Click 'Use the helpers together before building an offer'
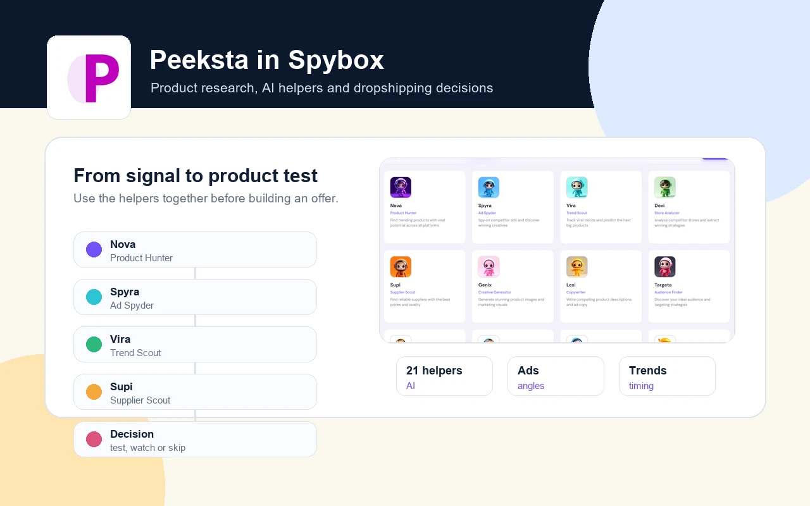This screenshot has height=506, width=810. (206, 198)
